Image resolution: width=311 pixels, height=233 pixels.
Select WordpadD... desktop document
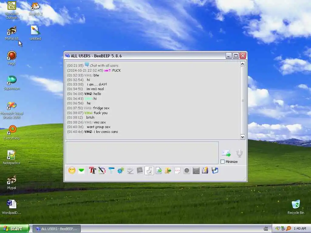click(12, 208)
